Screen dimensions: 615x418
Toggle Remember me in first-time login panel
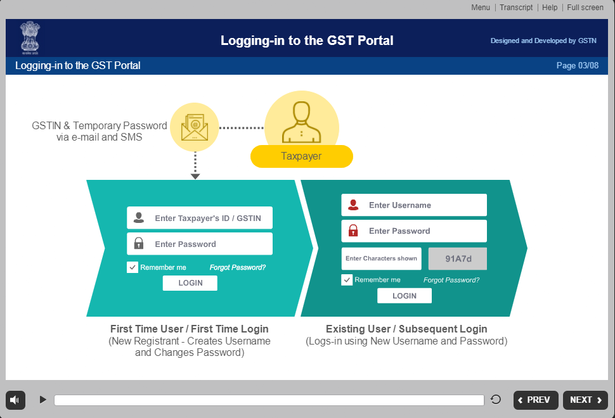tap(132, 267)
